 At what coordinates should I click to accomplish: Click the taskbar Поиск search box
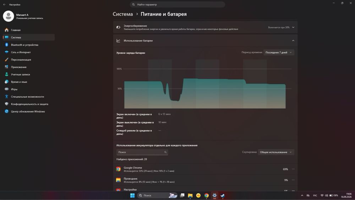[157, 195]
